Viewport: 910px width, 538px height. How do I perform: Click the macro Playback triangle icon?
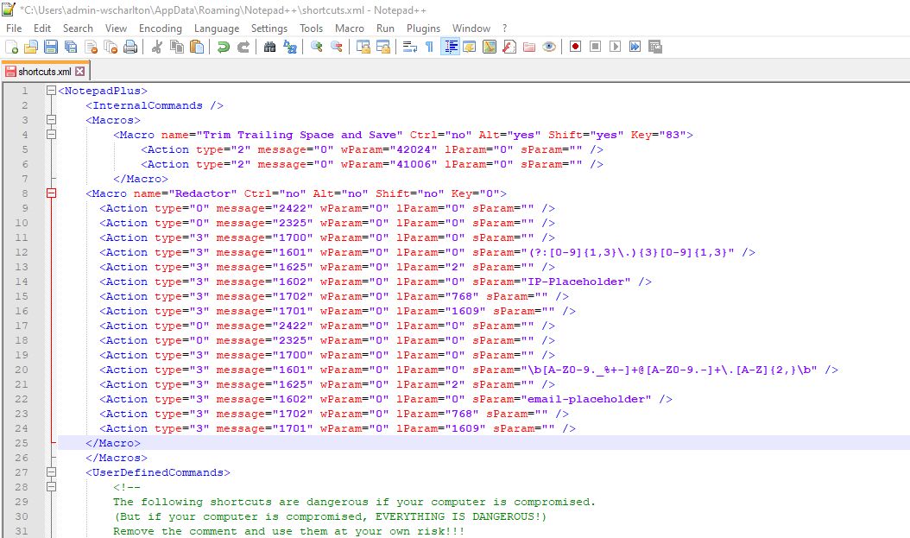click(616, 47)
